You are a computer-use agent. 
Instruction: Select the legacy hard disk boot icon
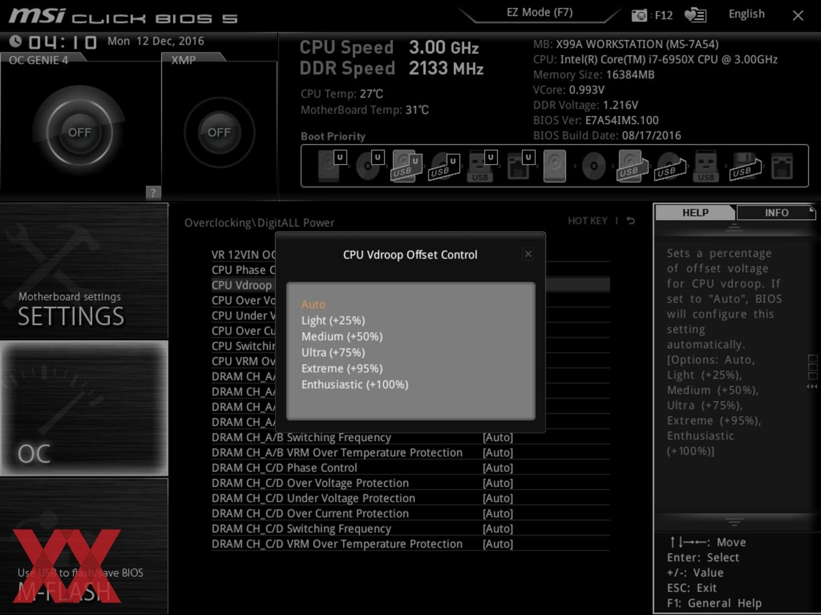coord(555,166)
